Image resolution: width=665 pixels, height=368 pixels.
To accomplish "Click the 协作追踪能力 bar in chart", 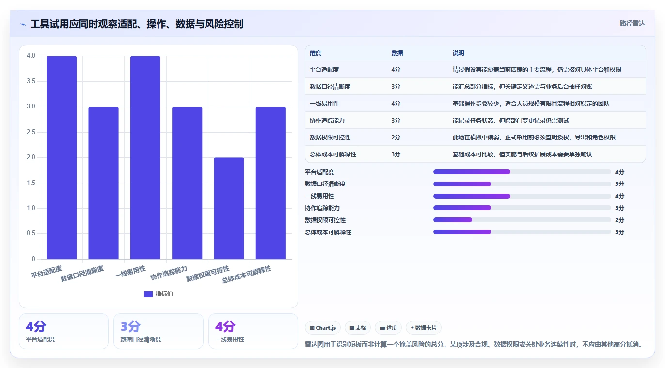I will coord(187,183).
